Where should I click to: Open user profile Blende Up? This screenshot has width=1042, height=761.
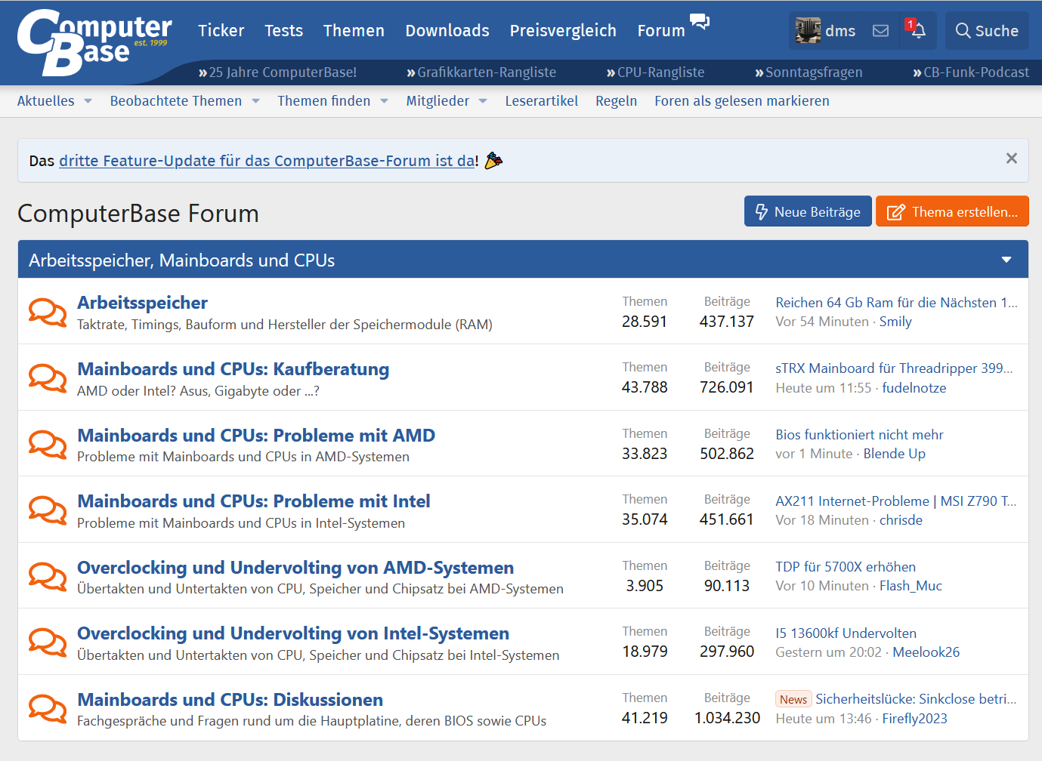[894, 454]
